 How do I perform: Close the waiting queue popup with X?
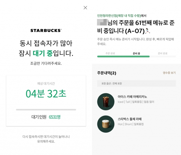coord(85,8)
